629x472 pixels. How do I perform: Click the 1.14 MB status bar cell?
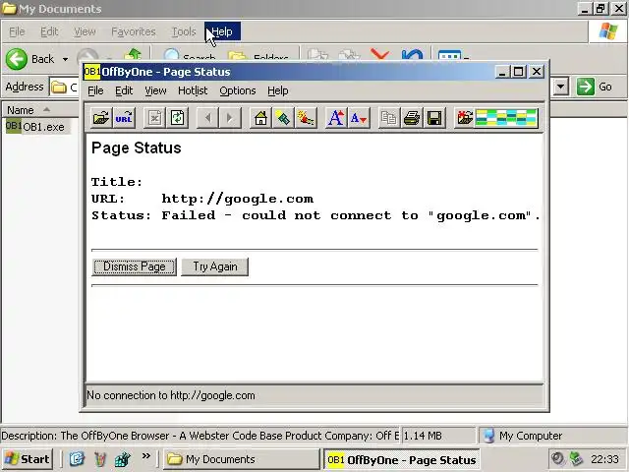[x=438, y=436]
